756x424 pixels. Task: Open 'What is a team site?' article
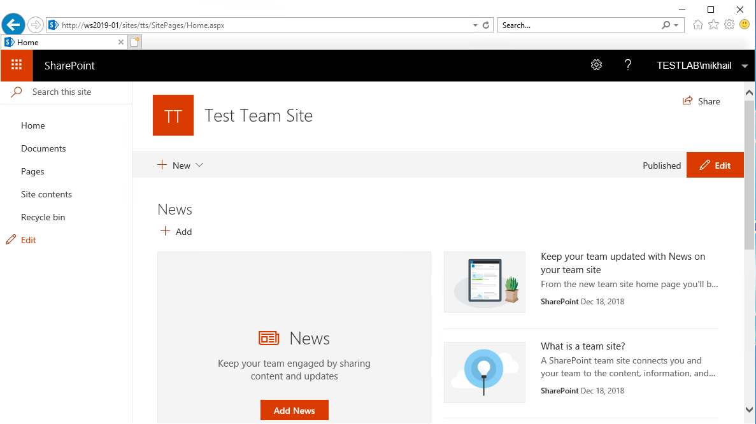[x=583, y=346]
